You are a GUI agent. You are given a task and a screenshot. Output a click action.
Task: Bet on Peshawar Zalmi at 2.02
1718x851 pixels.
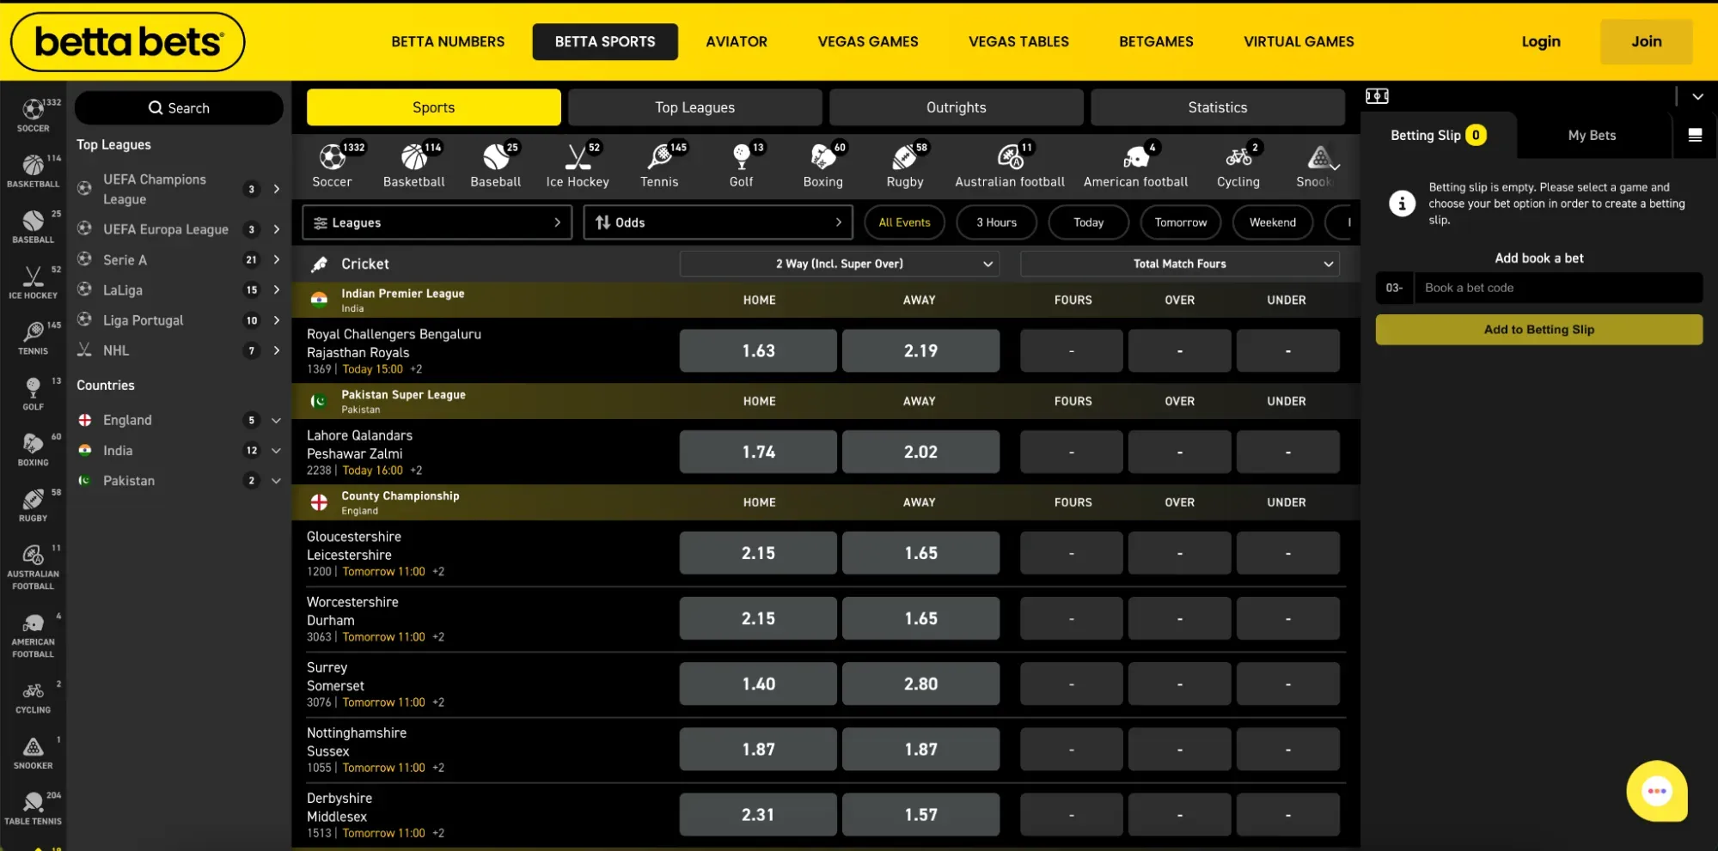click(920, 452)
